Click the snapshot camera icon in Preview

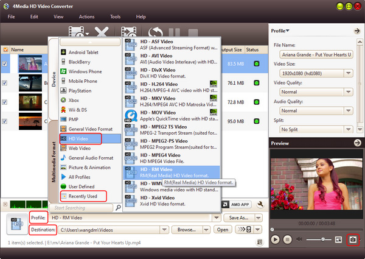[352, 240]
